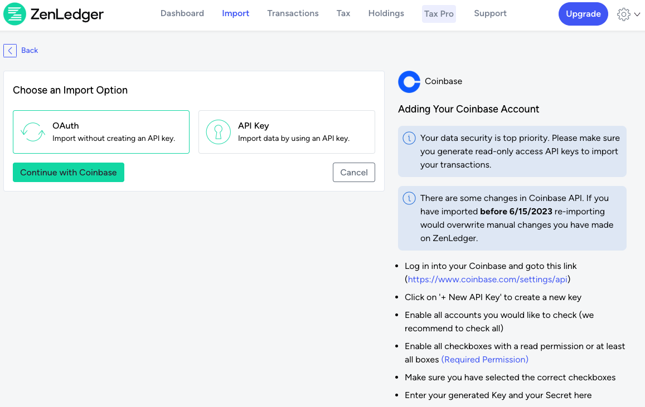
Task: Click the Coinbase logo icon
Action: [x=409, y=82]
